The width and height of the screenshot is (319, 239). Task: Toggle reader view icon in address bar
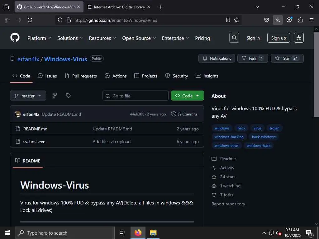tap(228, 20)
